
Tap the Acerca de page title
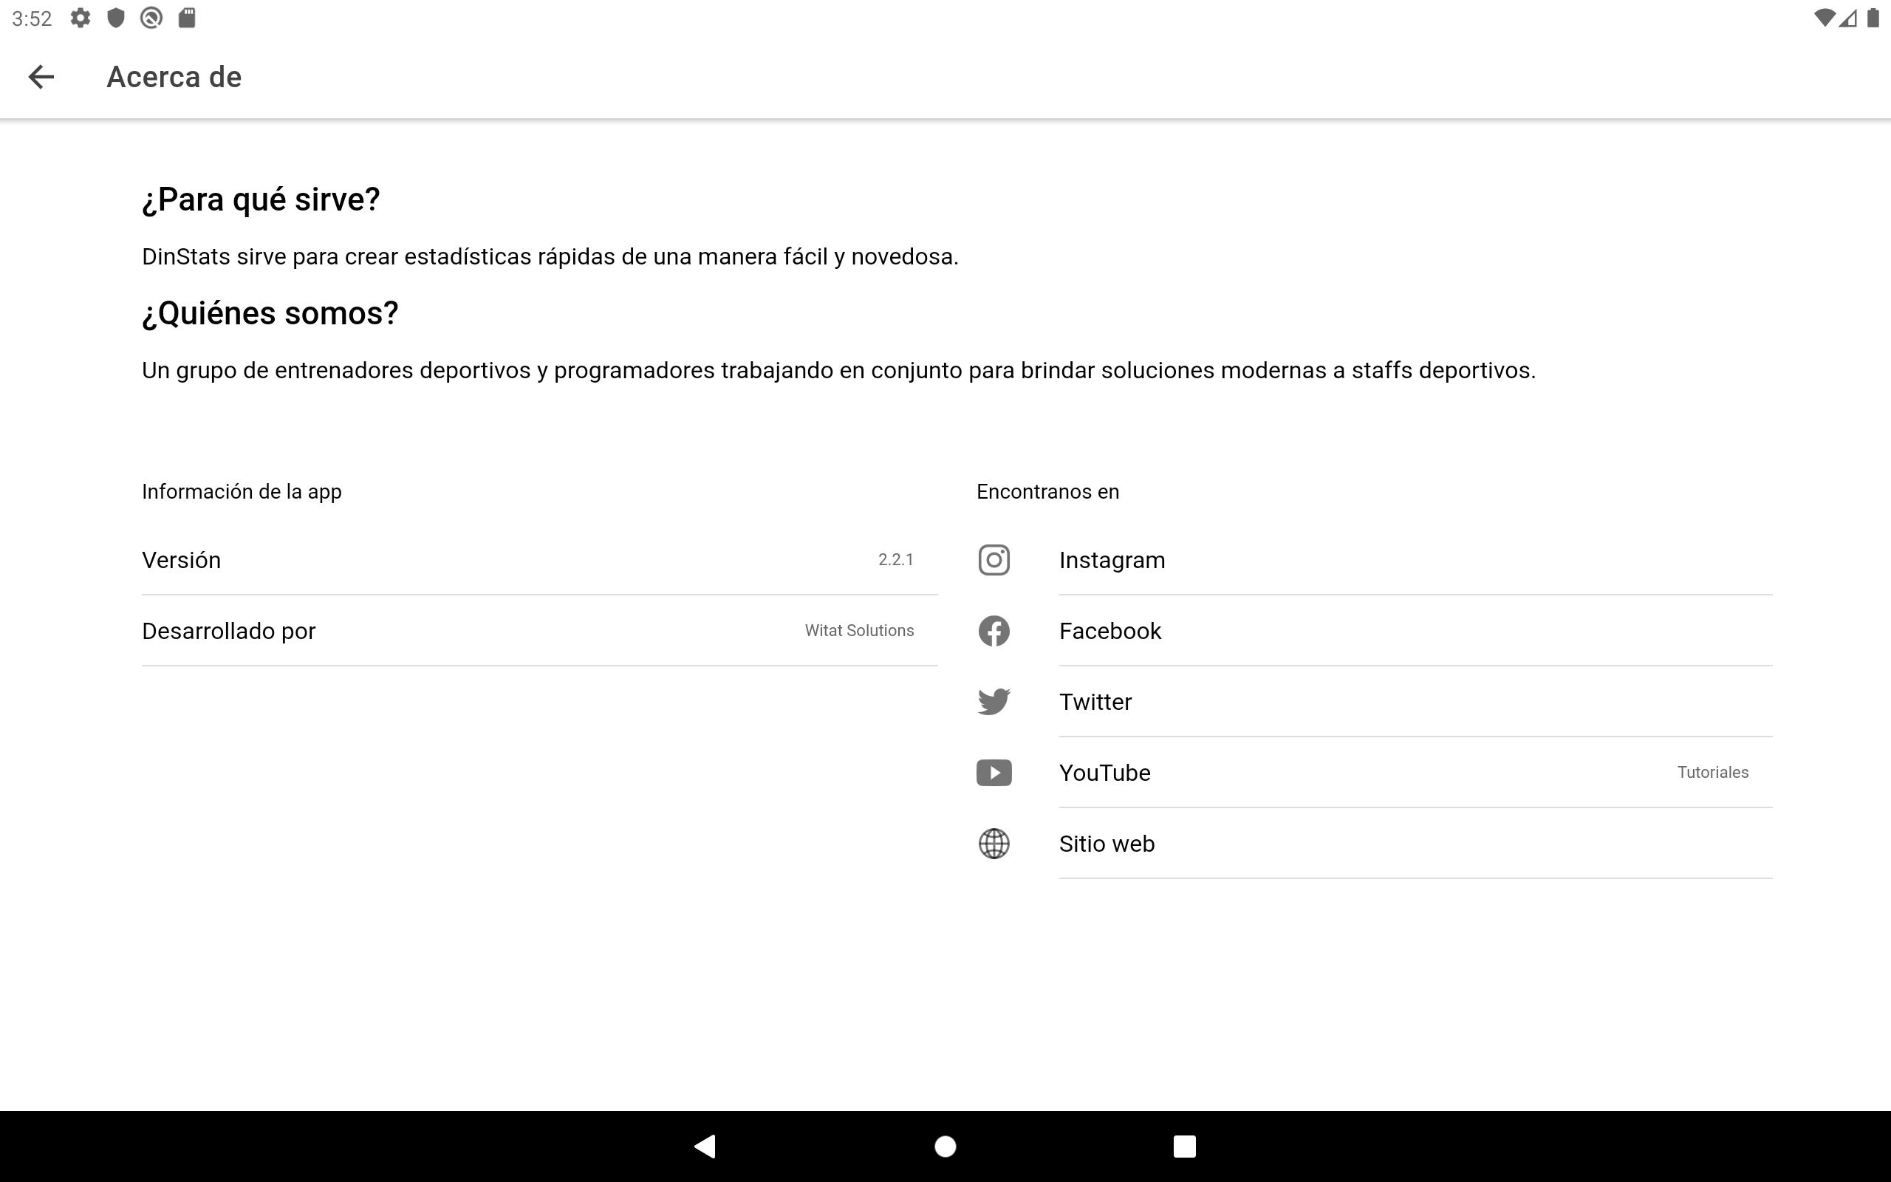(x=174, y=77)
